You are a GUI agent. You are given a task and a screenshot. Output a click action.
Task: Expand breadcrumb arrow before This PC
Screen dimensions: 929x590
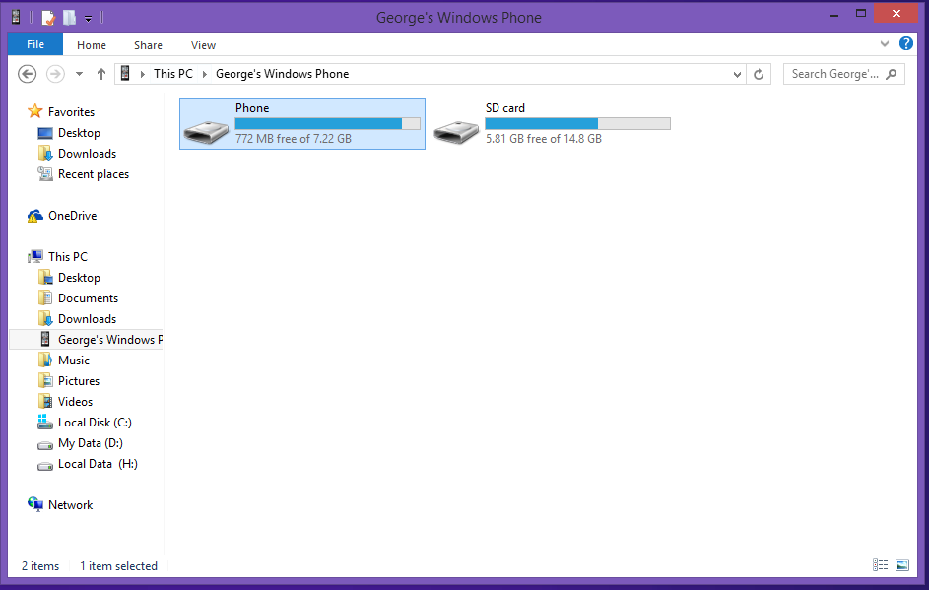(143, 74)
